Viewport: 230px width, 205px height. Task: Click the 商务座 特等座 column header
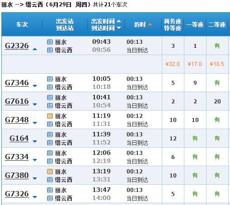pyautogui.click(x=173, y=25)
